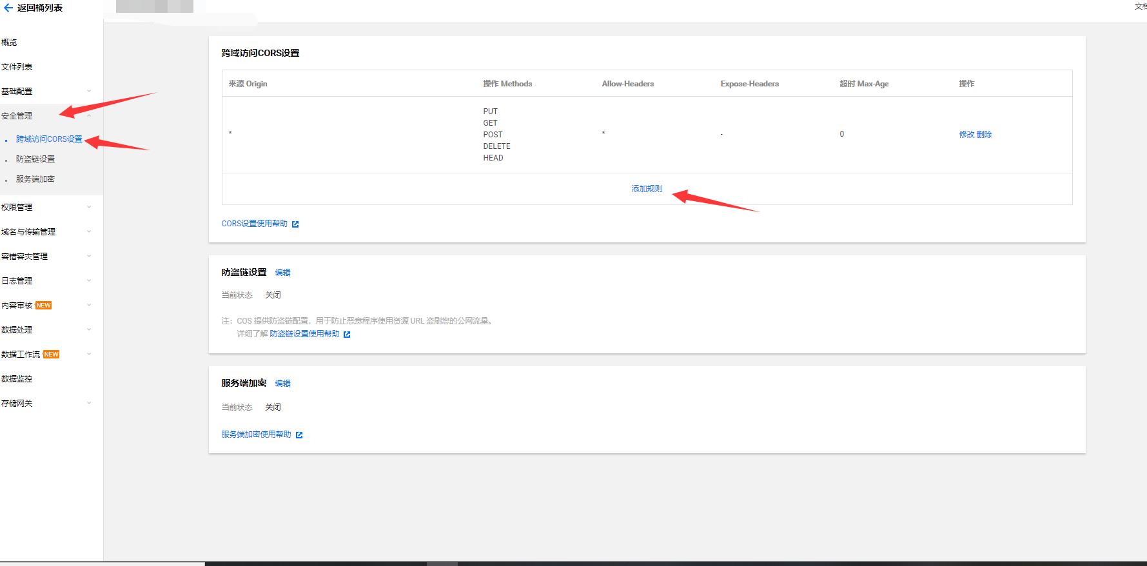Click the 超时 Max-Age column header
Image resolution: width=1147 pixels, height=566 pixels.
click(864, 84)
